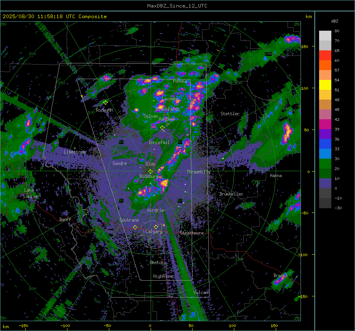Click the Ponoka city label
Viewport: 355px width, 331px height.
point(180,81)
